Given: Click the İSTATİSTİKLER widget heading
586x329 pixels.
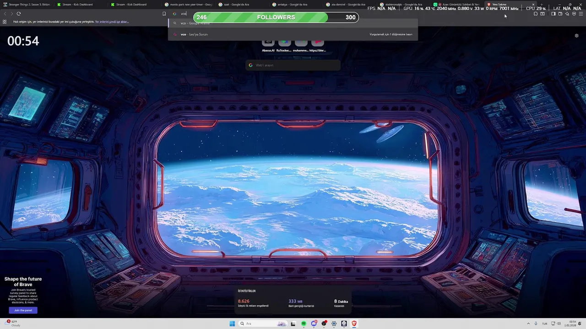Looking at the screenshot, I should point(247,291).
